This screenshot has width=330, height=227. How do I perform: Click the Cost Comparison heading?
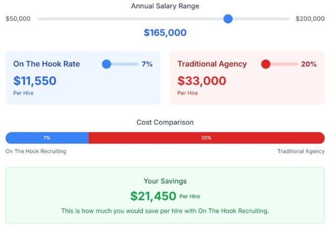(165, 122)
